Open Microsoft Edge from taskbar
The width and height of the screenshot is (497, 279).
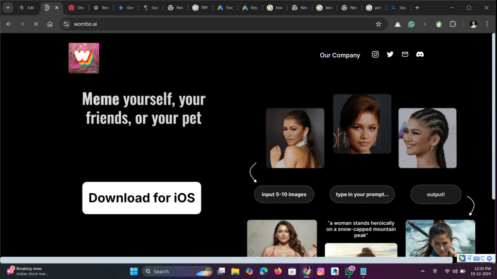(264, 271)
